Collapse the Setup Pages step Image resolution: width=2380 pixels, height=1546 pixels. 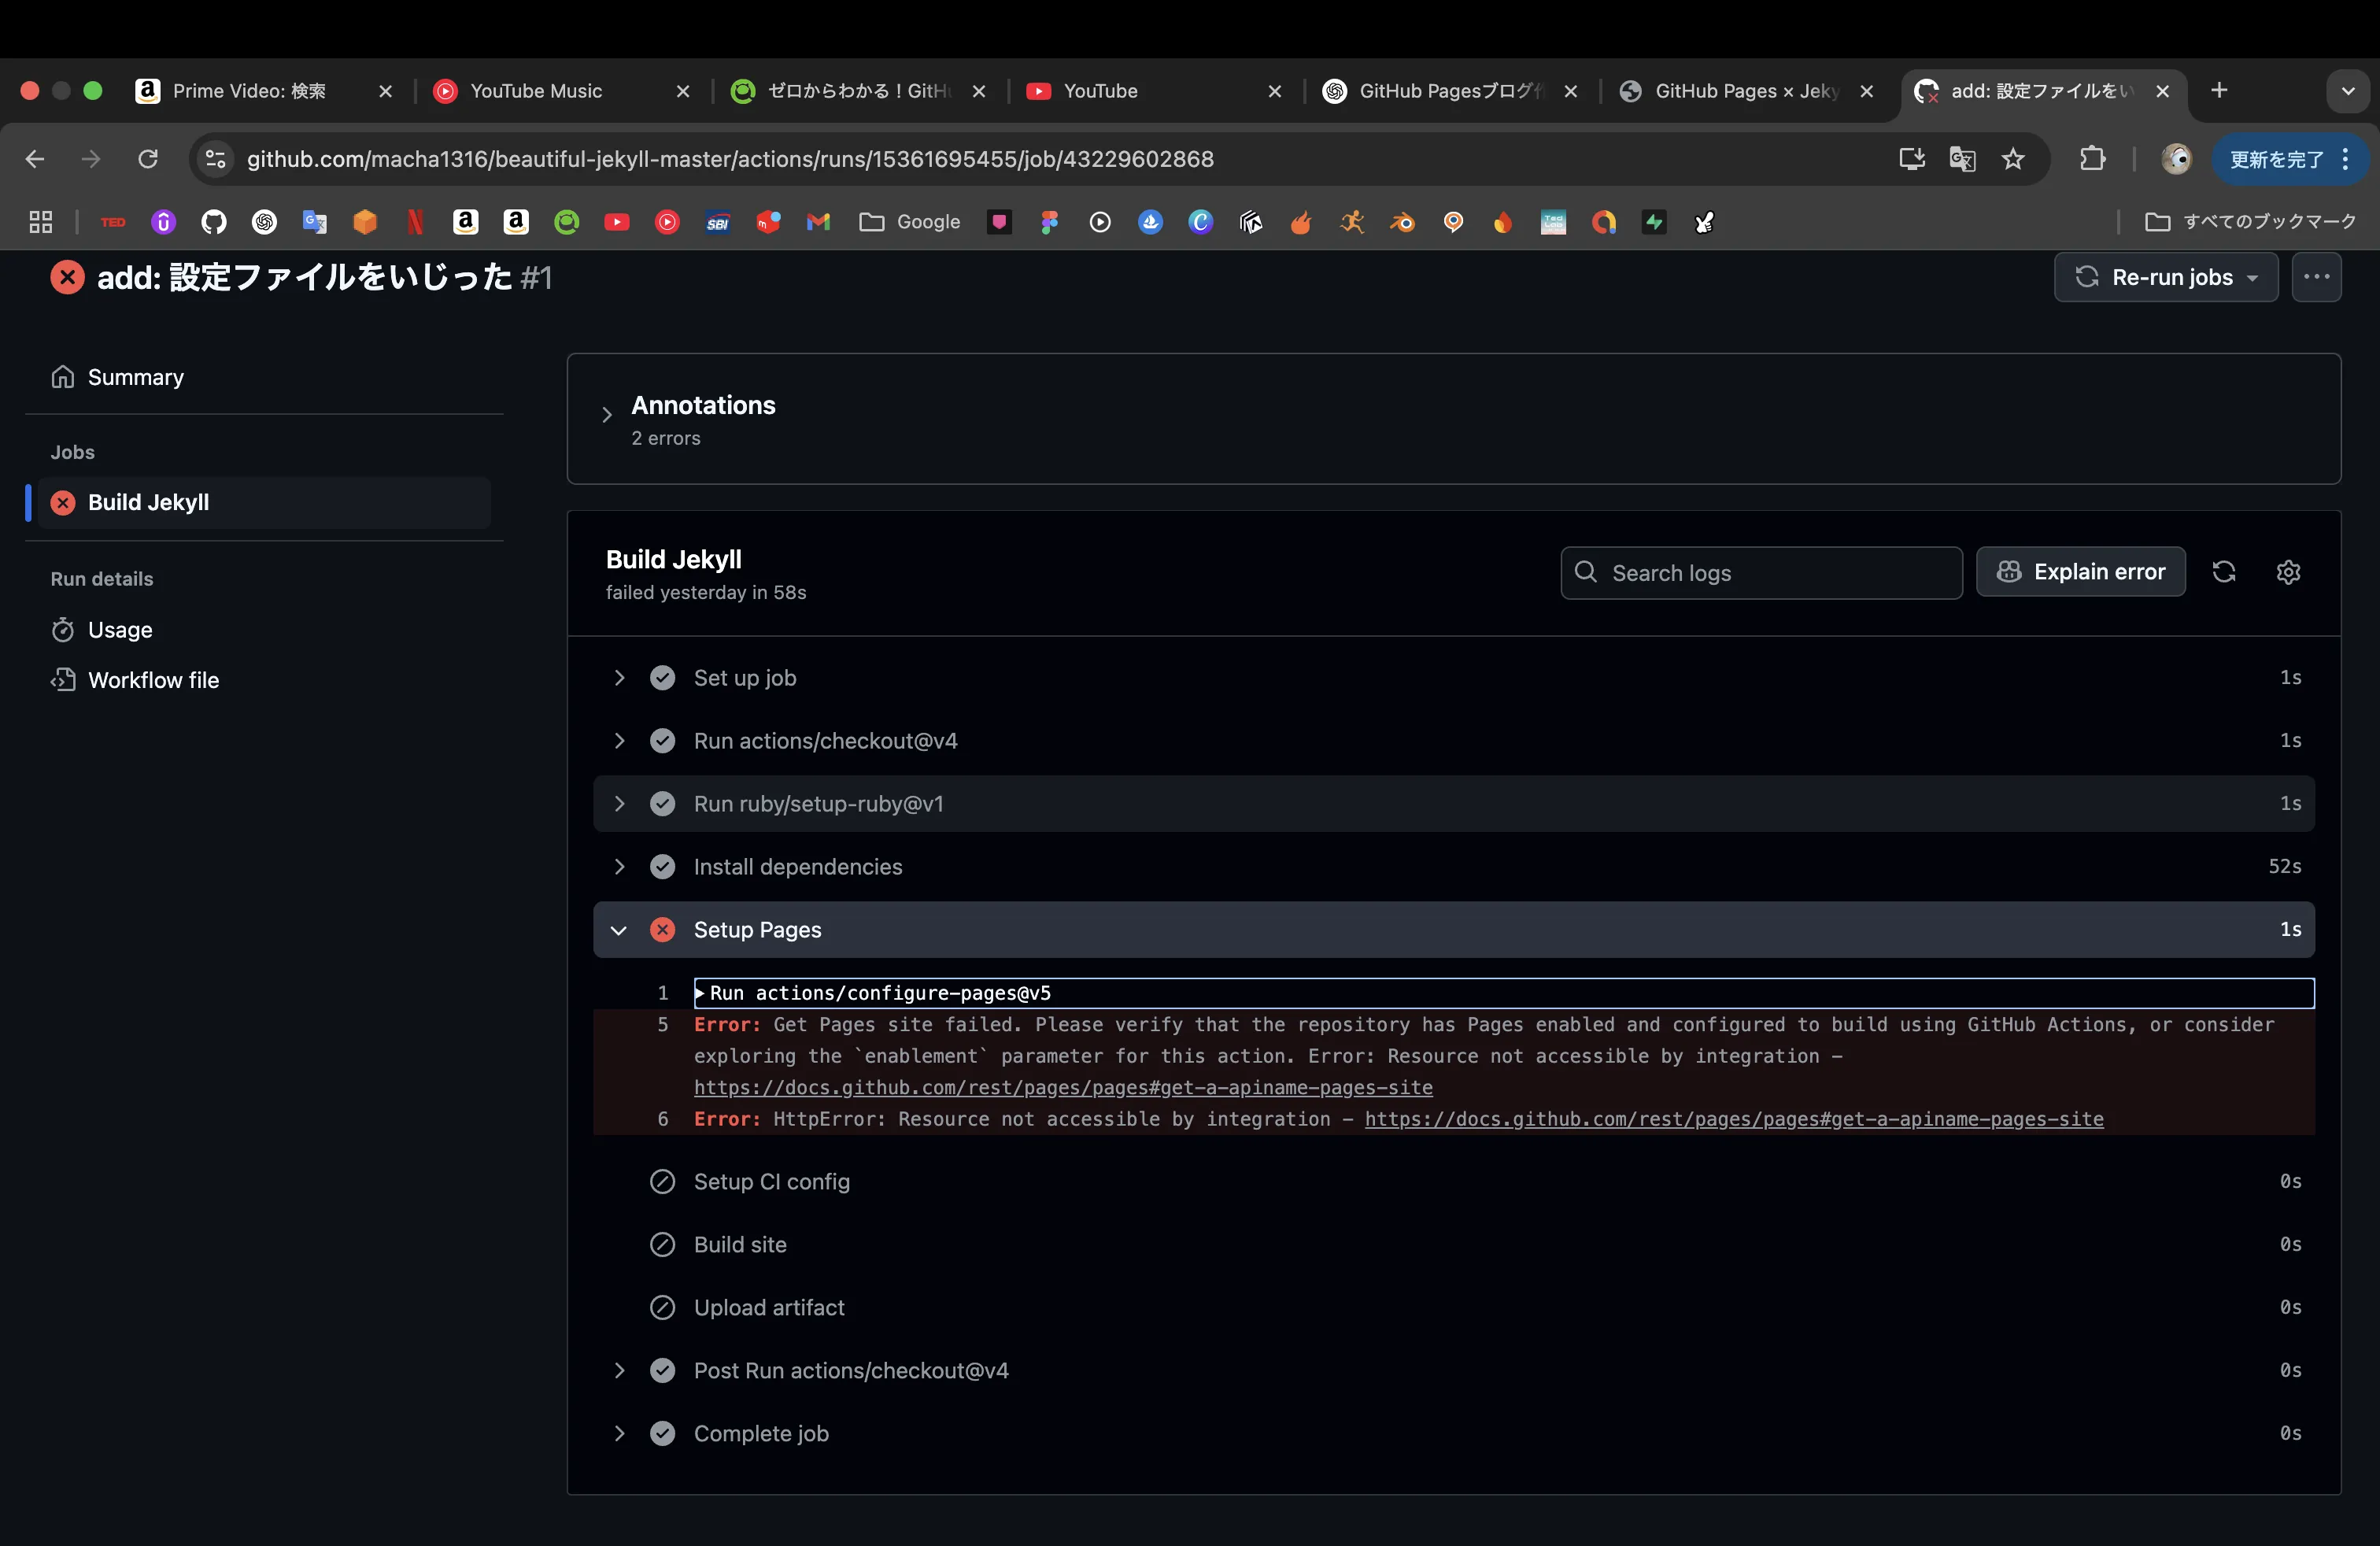point(619,930)
